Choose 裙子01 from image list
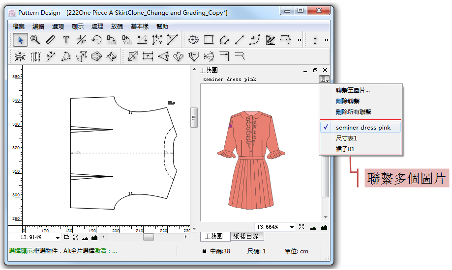Viewport: 452px width, 270px height. 345,149
